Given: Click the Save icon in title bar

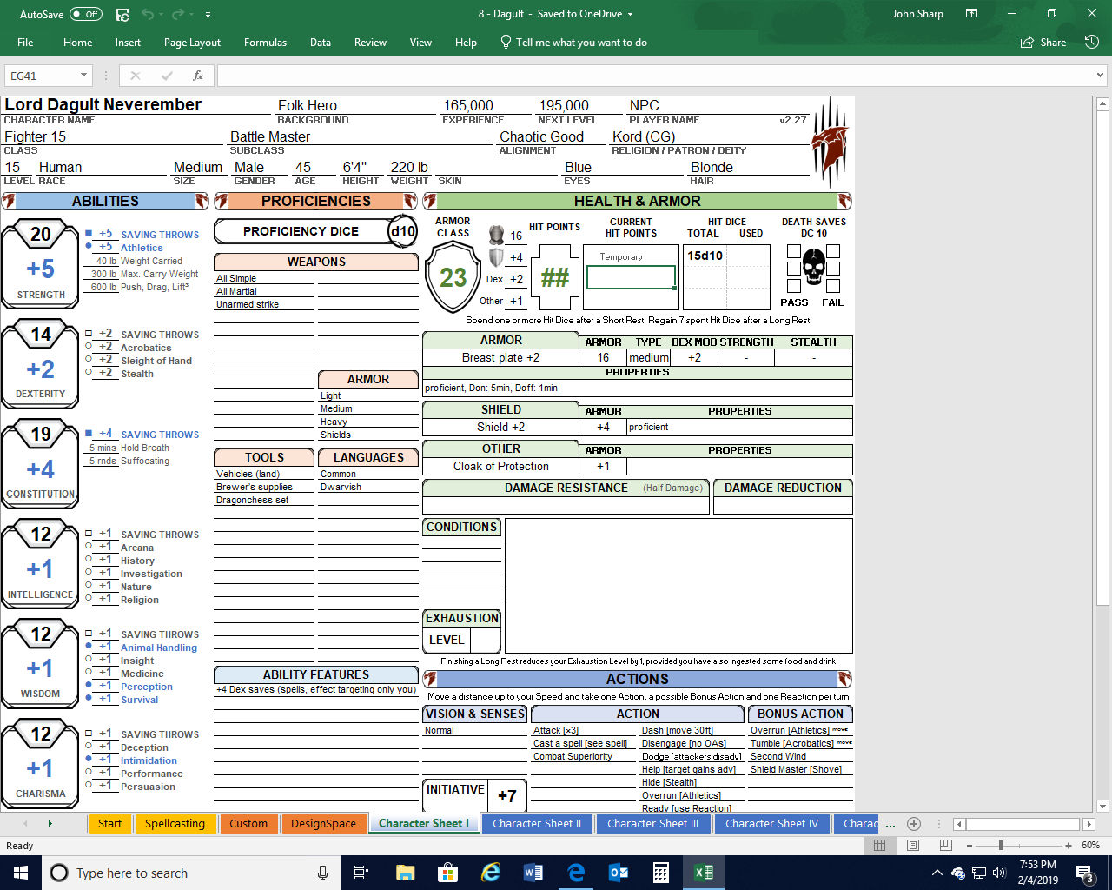Looking at the screenshot, I should click(122, 14).
